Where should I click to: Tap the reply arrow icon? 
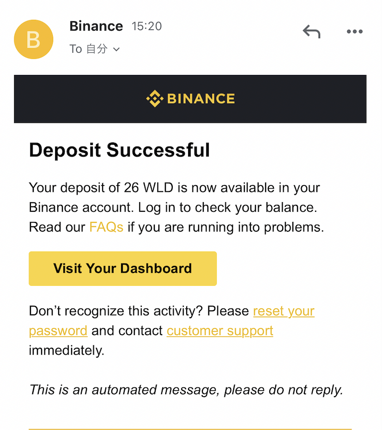pos(312,31)
